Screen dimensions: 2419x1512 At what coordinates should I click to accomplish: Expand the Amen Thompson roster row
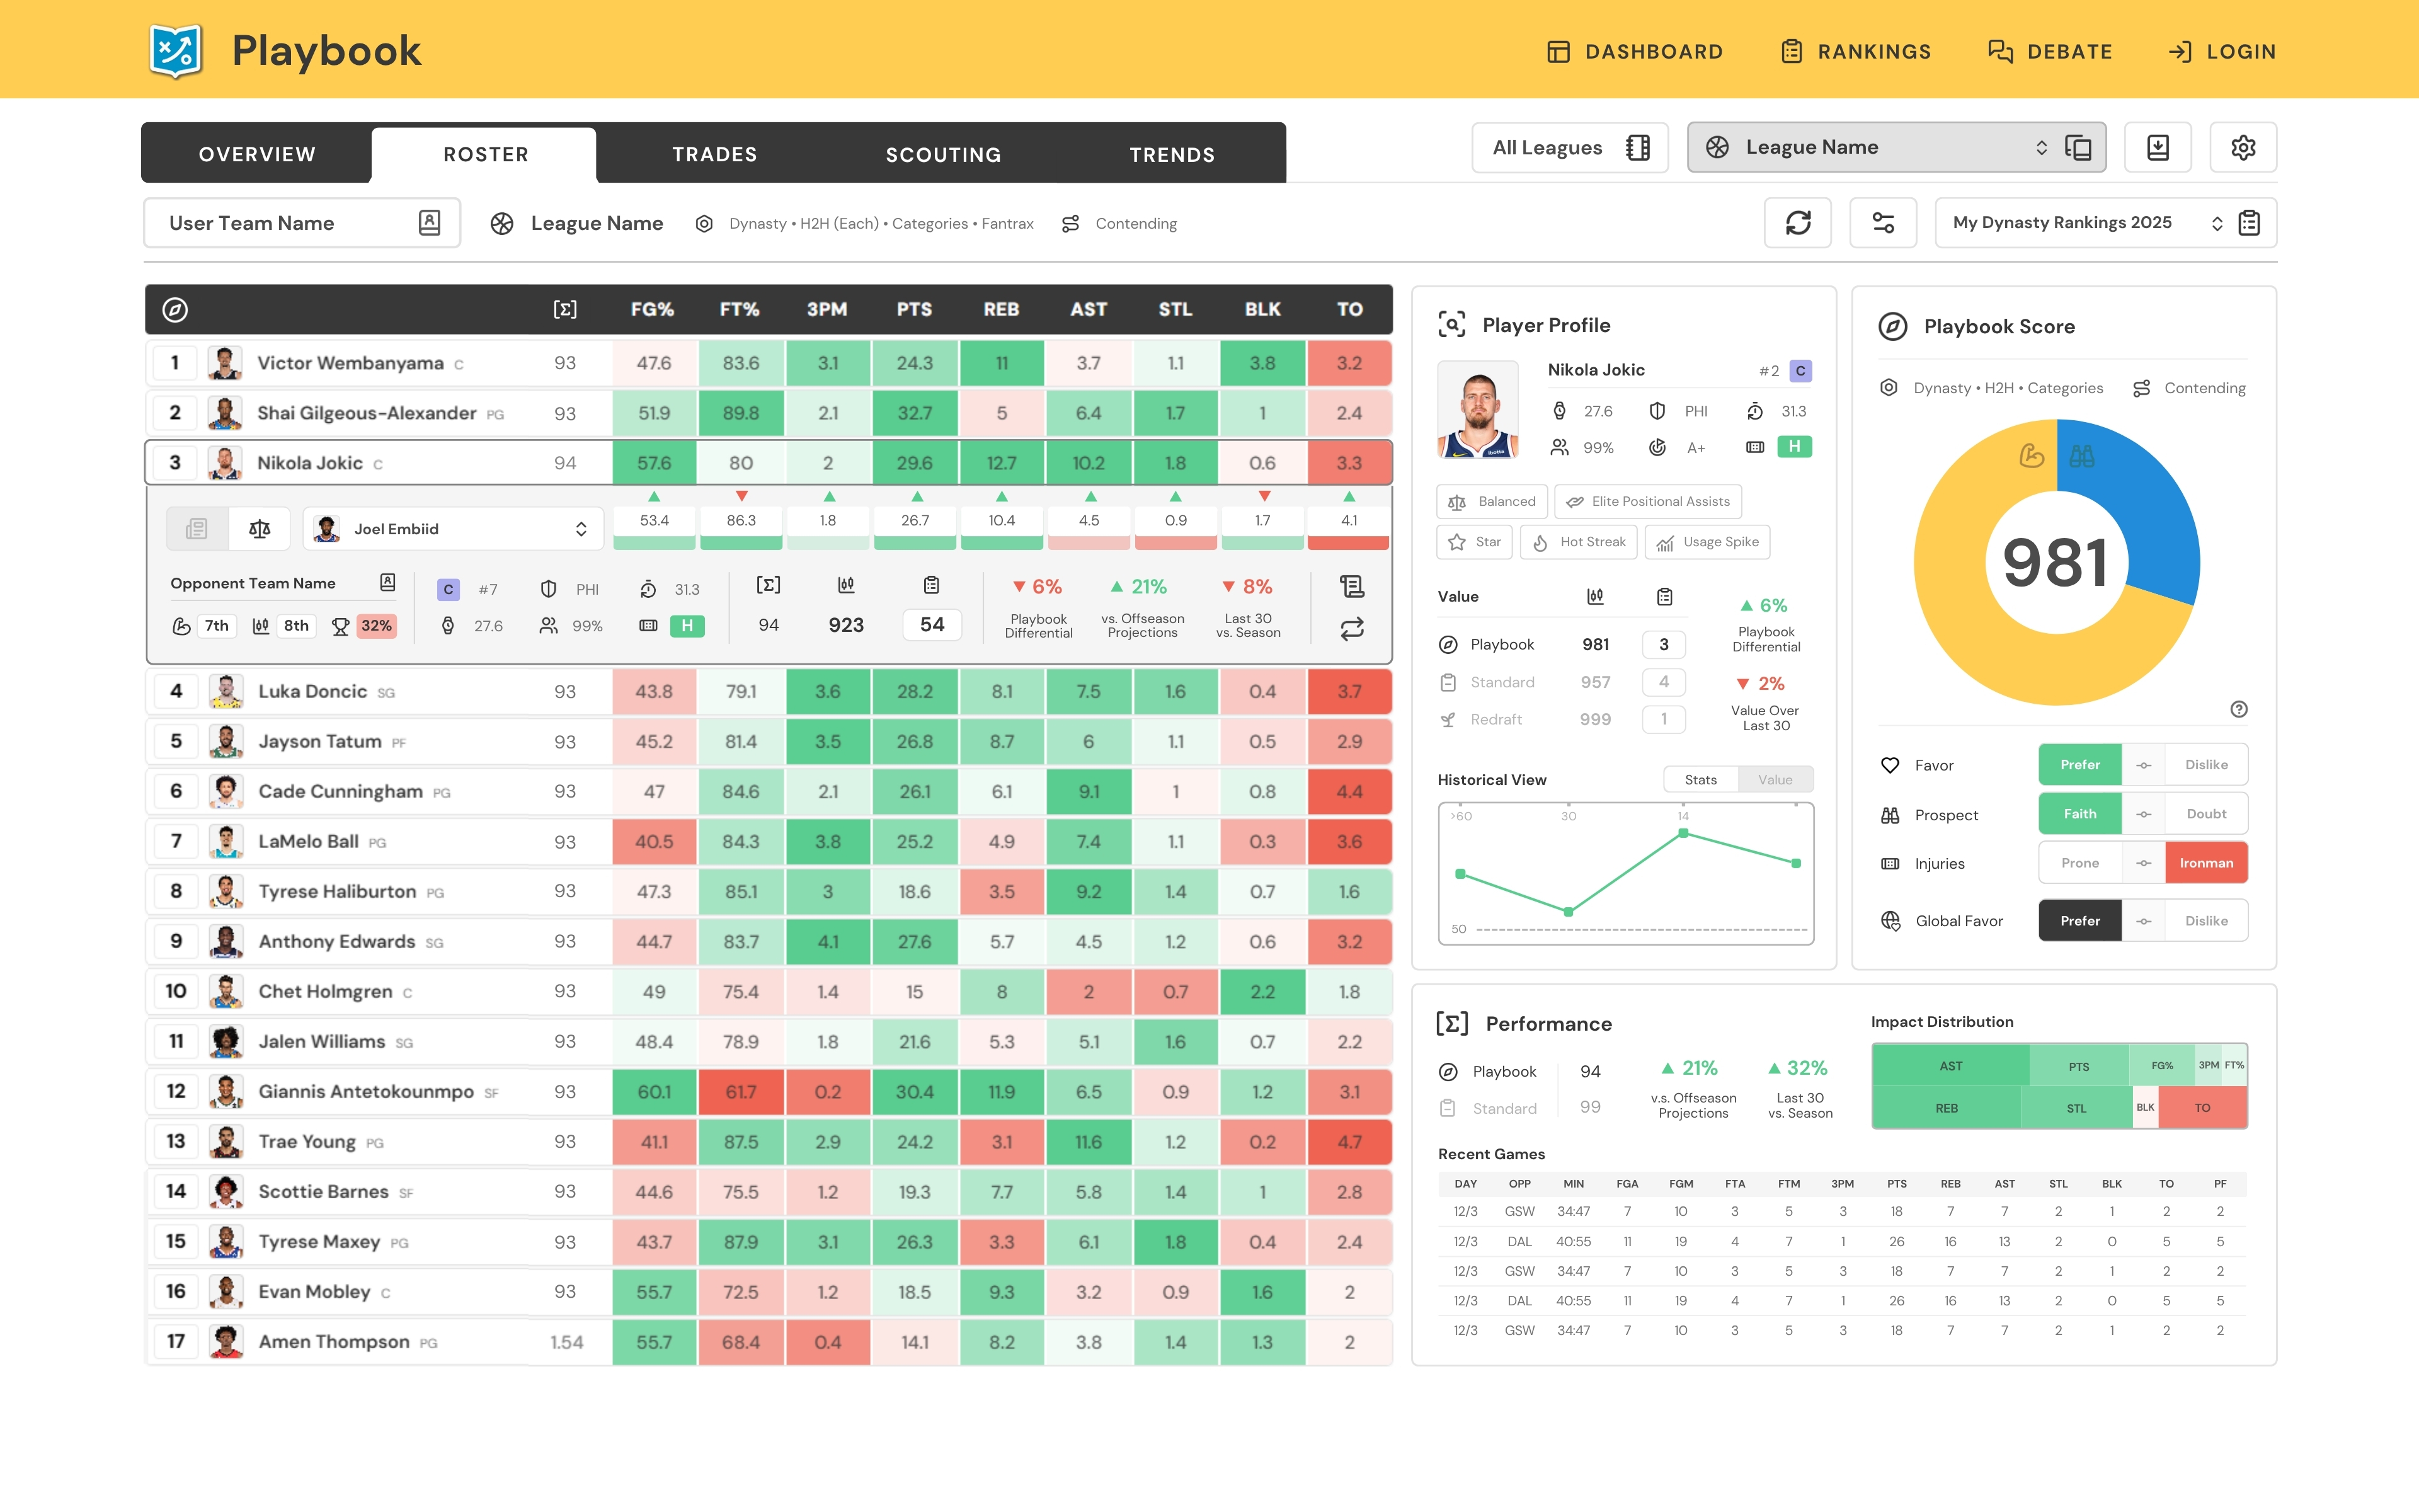coord(769,1342)
